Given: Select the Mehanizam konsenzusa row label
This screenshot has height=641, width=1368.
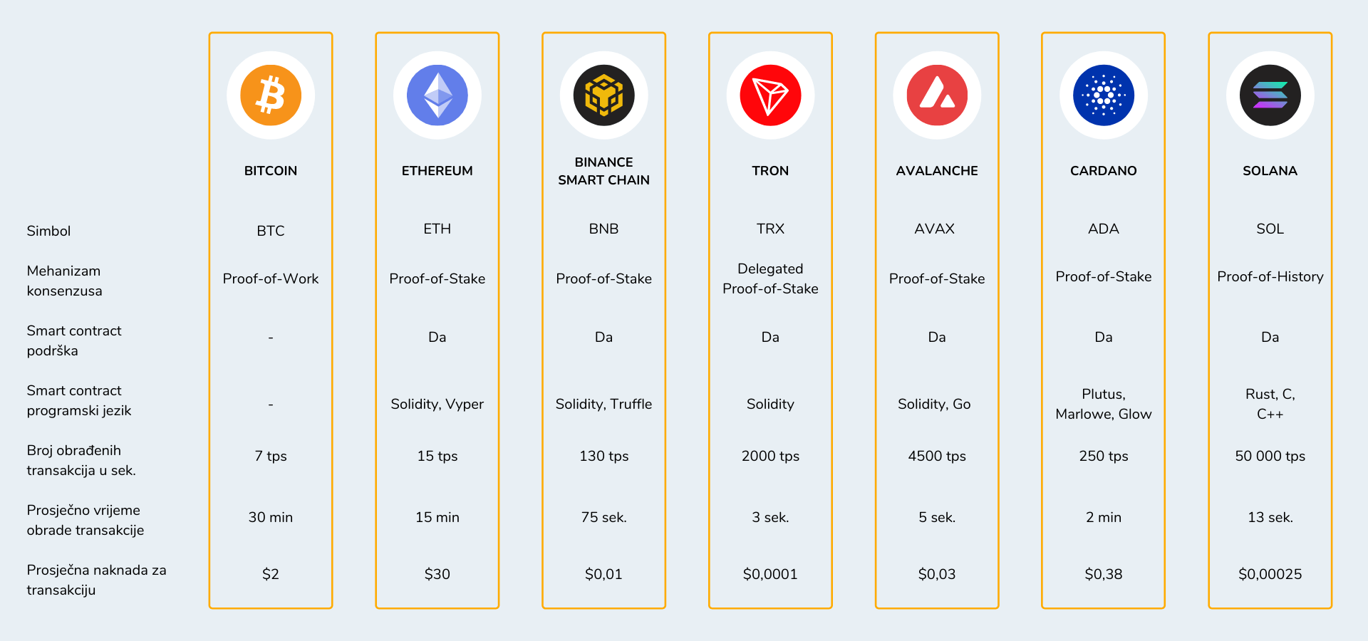Looking at the screenshot, I should pos(64,281).
